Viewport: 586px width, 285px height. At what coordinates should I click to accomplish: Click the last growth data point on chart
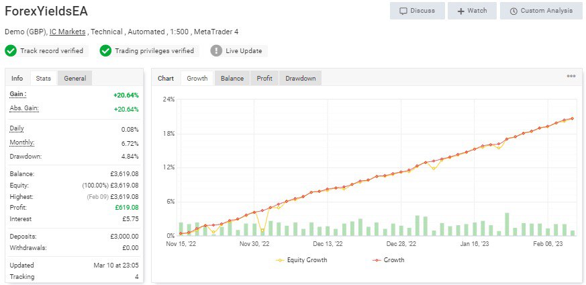[572, 119]
